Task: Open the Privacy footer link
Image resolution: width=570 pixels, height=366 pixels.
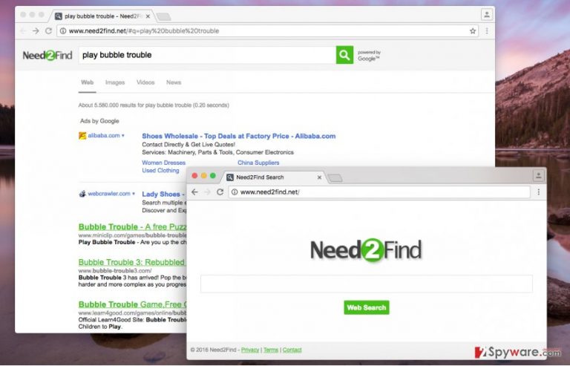Action: 250,350
